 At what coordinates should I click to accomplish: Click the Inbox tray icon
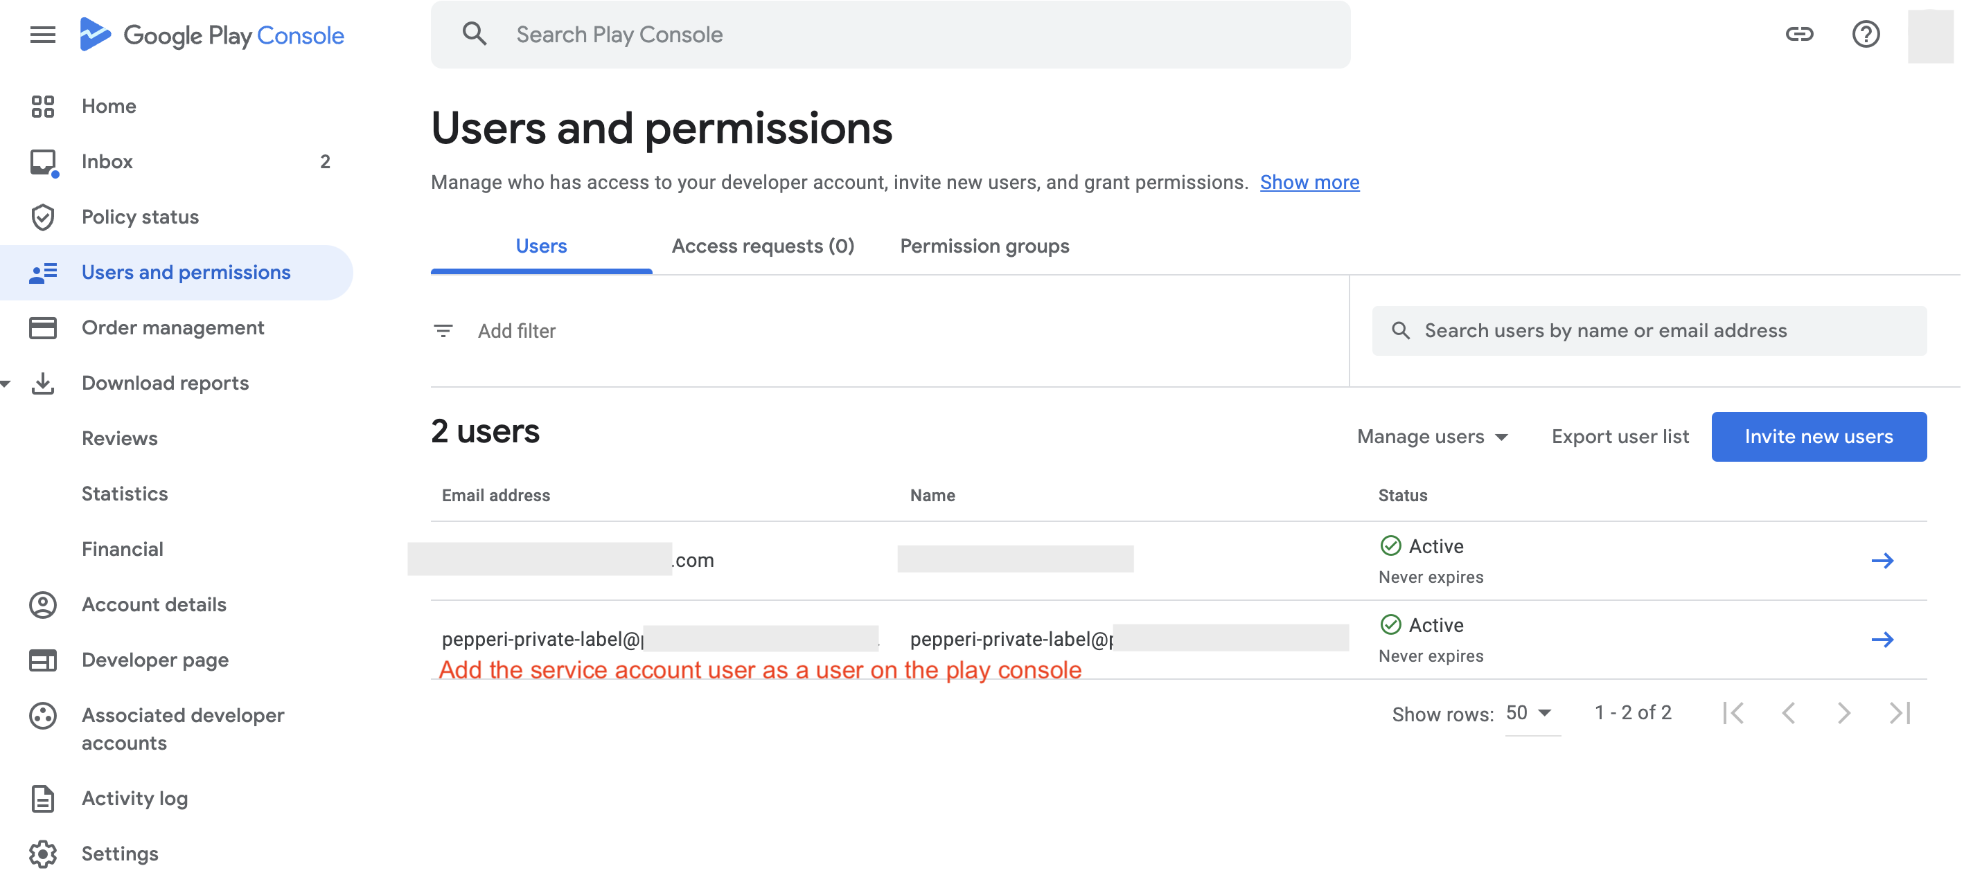[44, 162]
